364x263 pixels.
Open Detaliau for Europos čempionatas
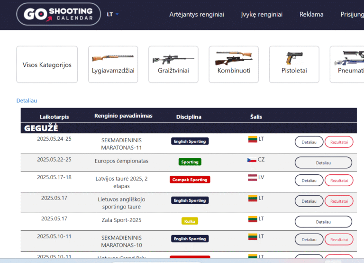point(323,163)
